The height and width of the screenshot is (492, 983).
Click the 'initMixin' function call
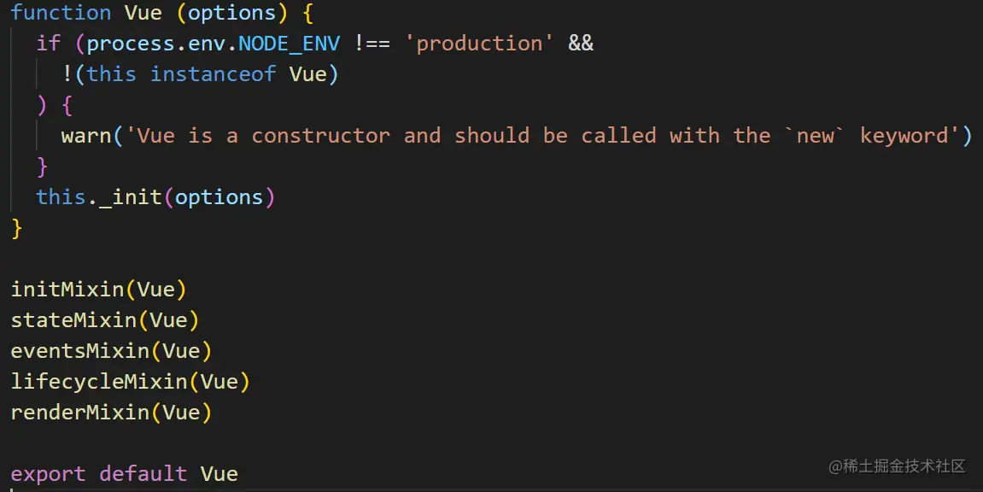[67, 290]
